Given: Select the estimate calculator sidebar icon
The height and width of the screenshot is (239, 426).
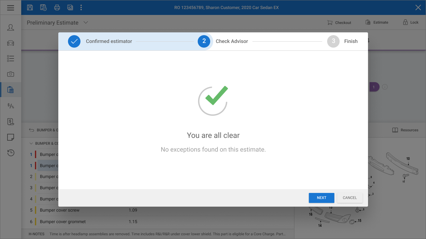Looking at the screenshot, I should [11, 90].
